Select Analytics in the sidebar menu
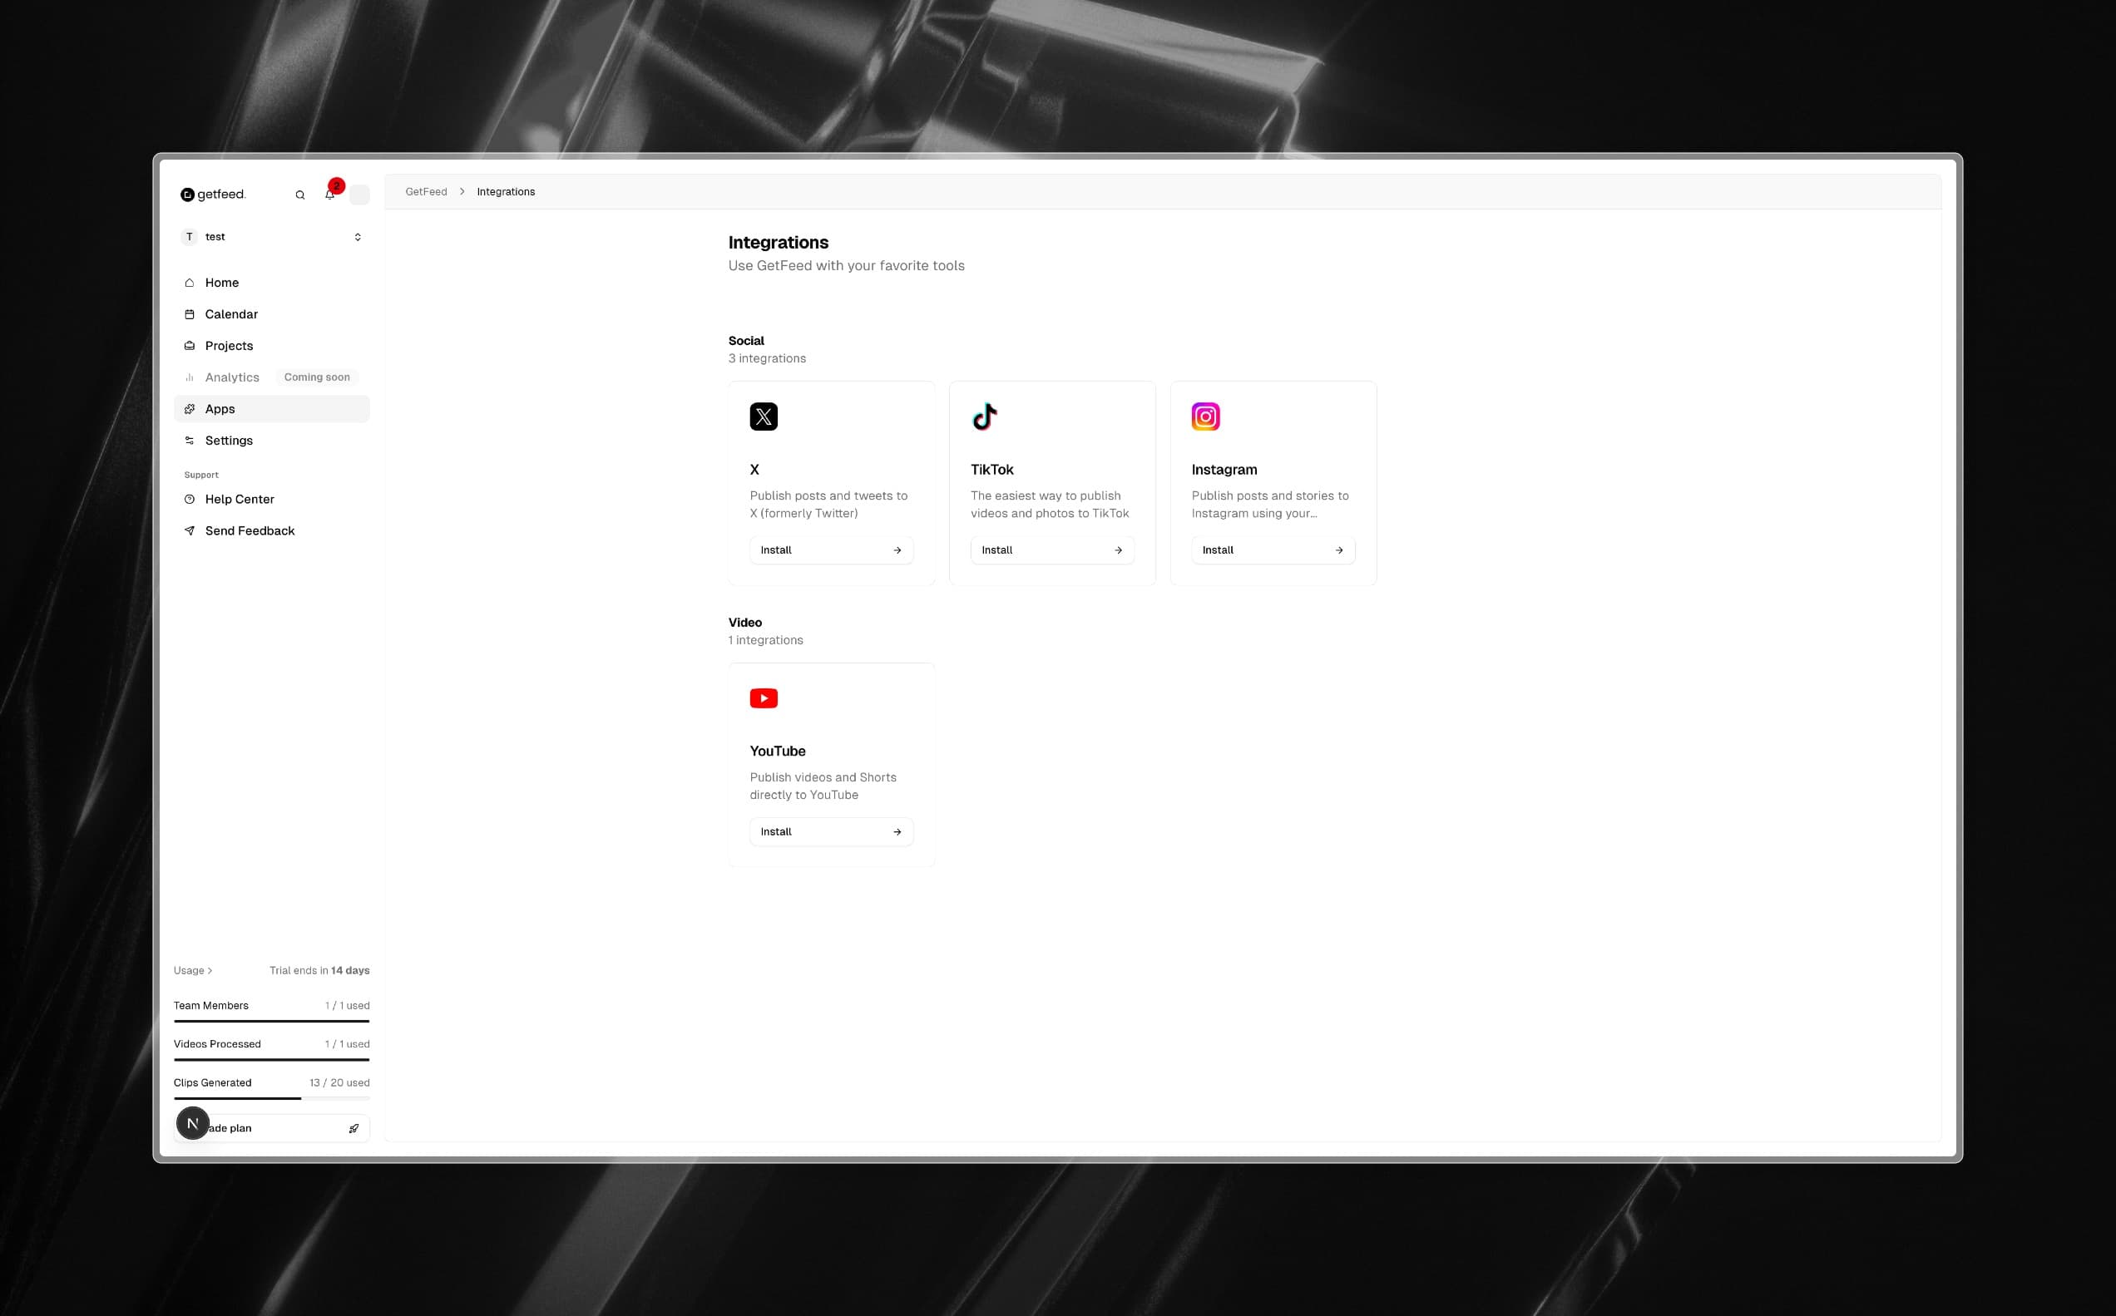The height and width of the screenshot is (1316, 2116). 231,377
